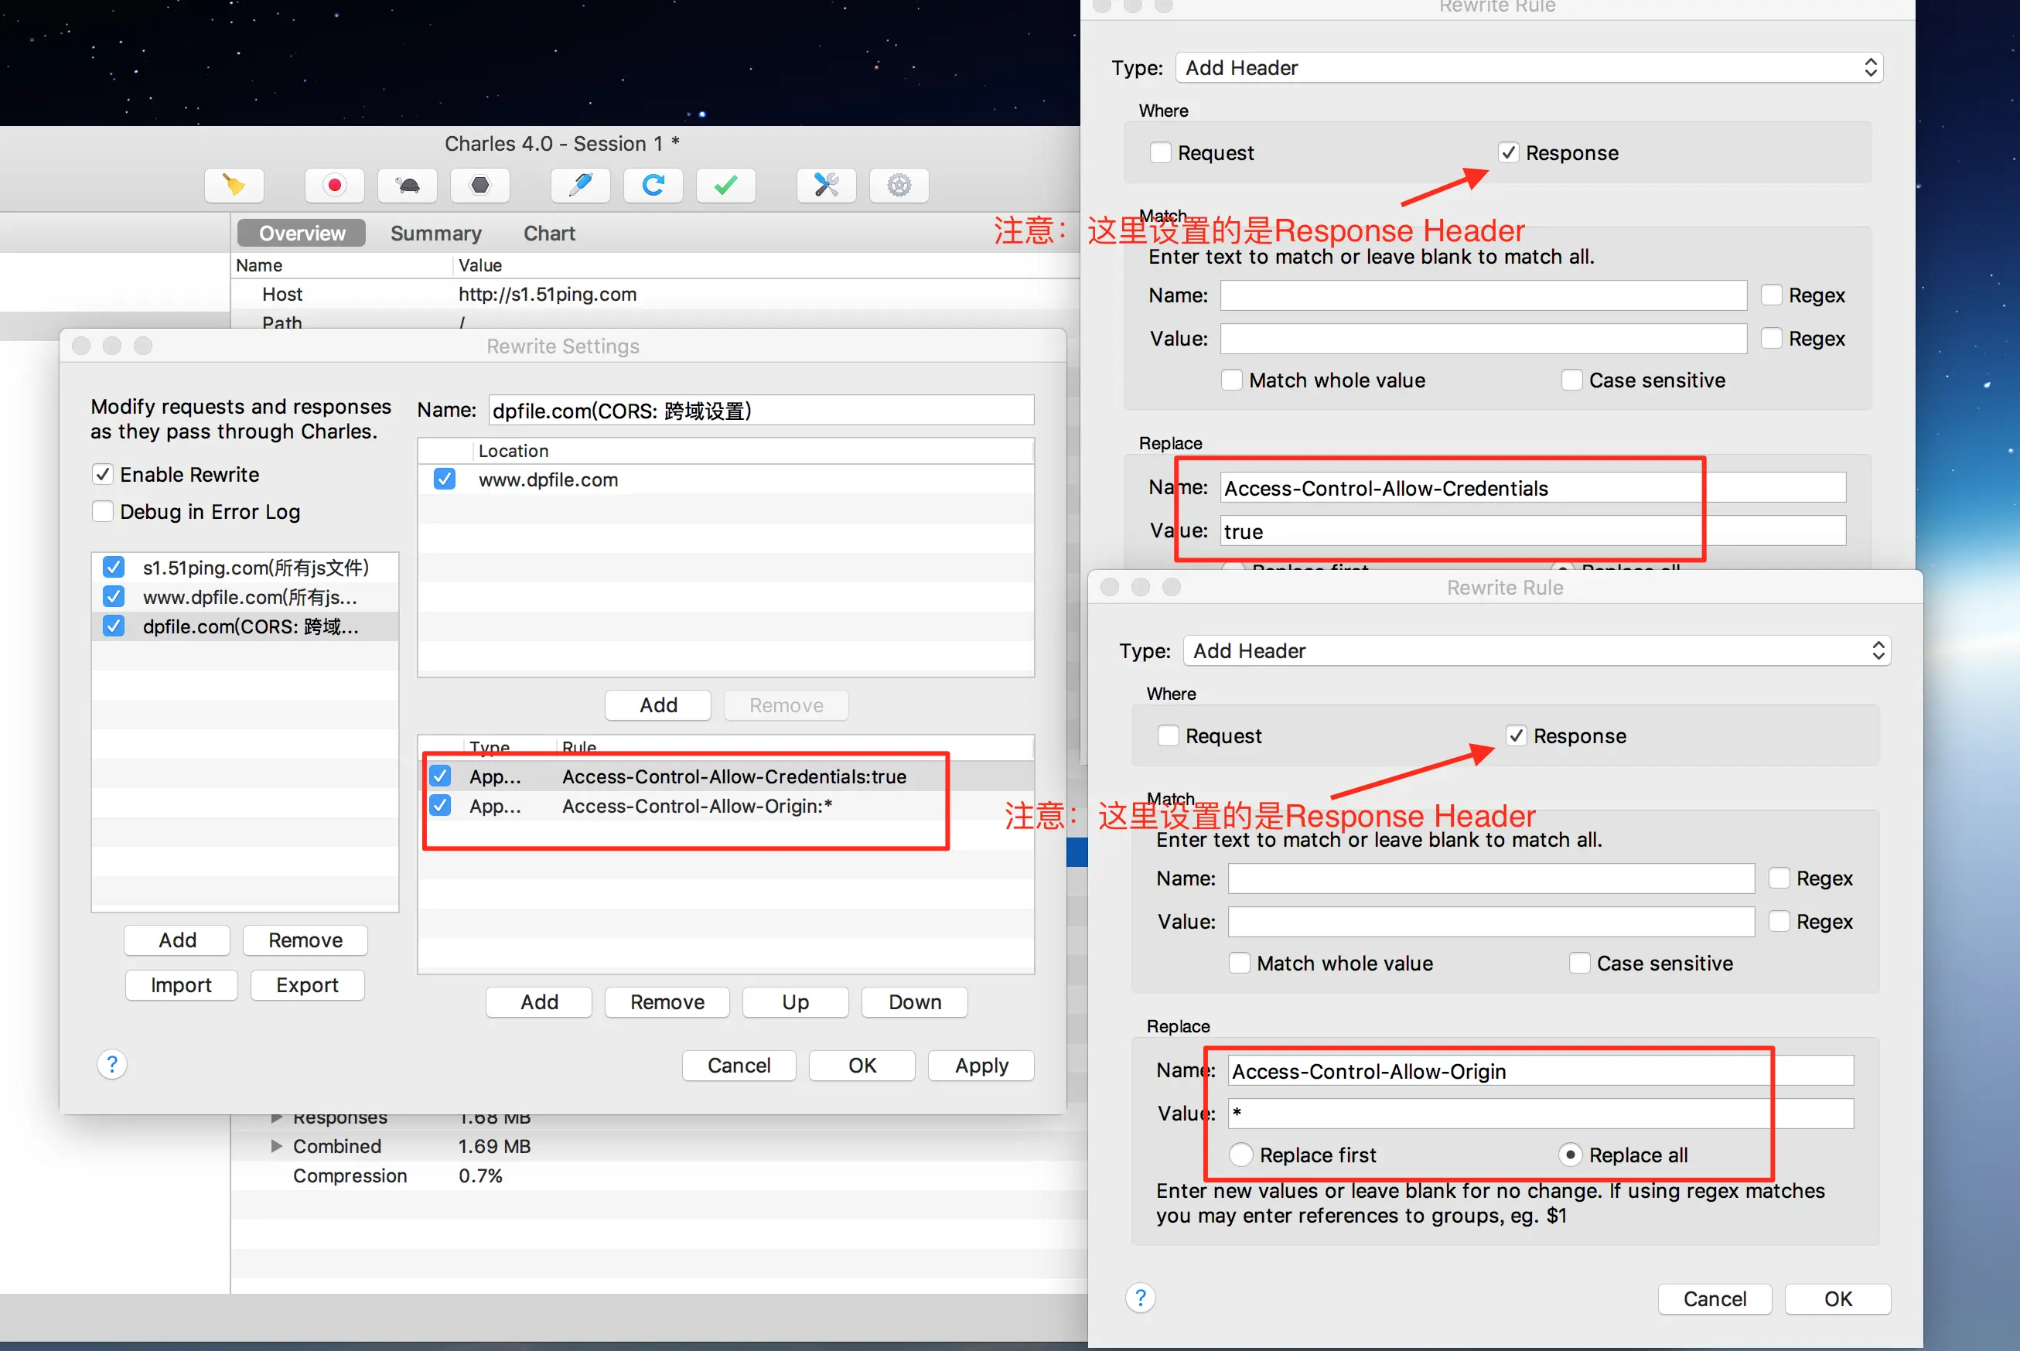The width and height of the screenshot is (2020, 1351).
Task: Click Up button to move rule
Action: (x=796, y=1002)
